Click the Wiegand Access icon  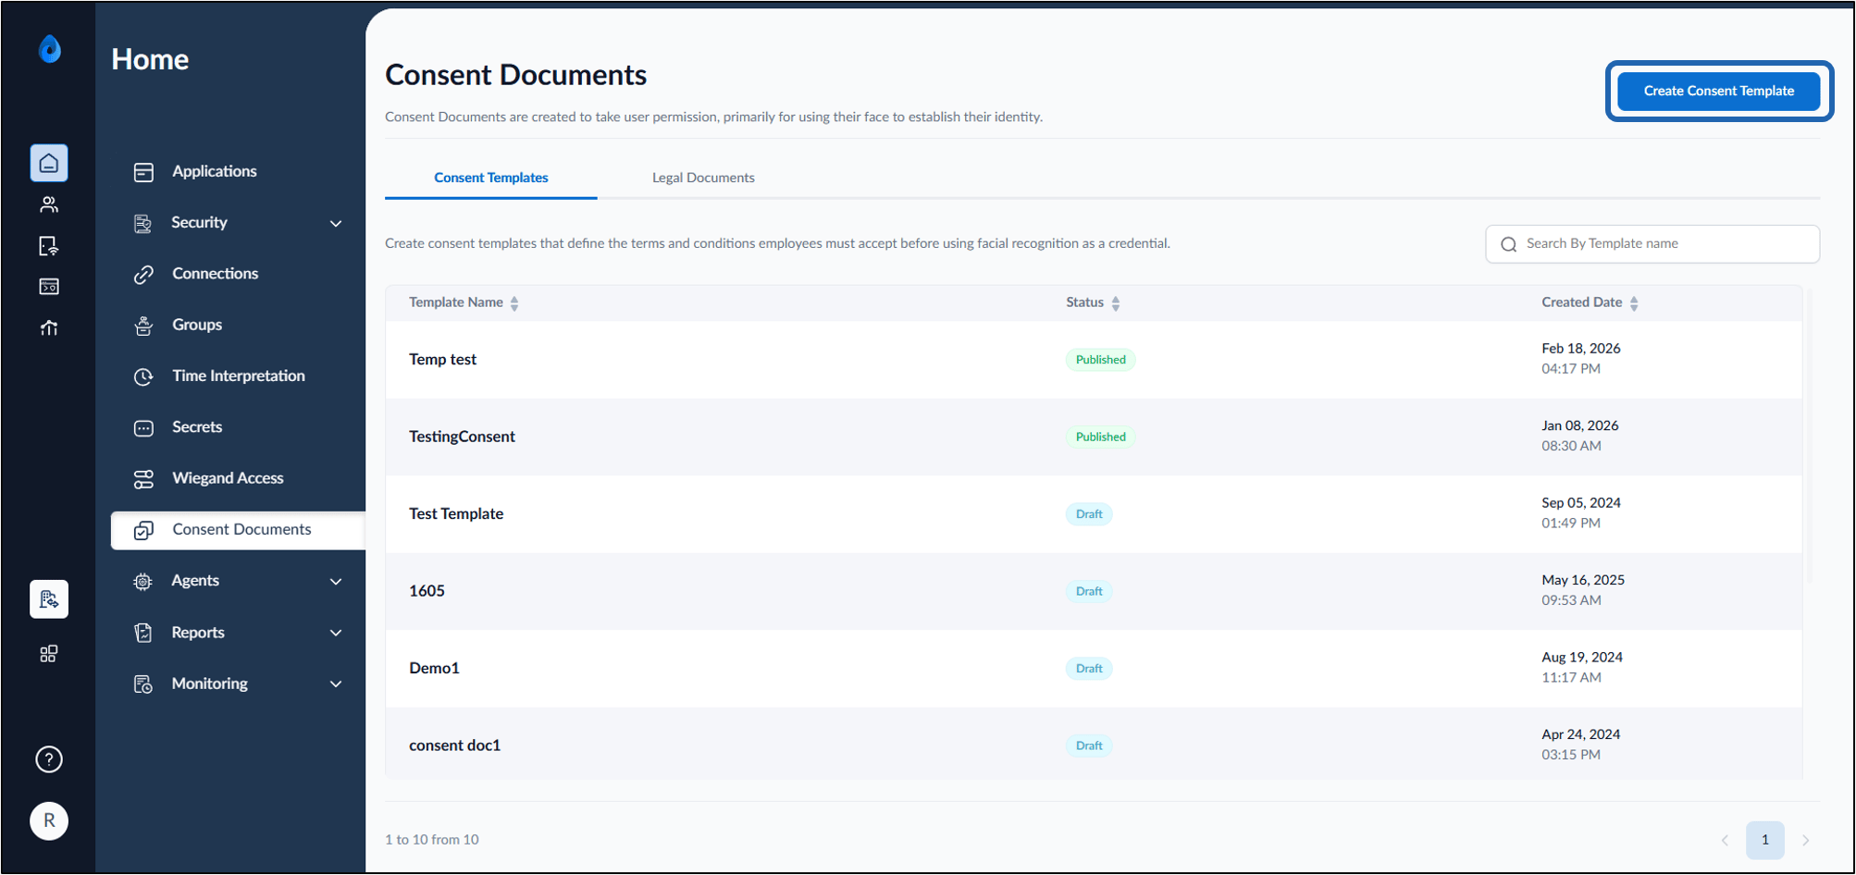(143, 479)
